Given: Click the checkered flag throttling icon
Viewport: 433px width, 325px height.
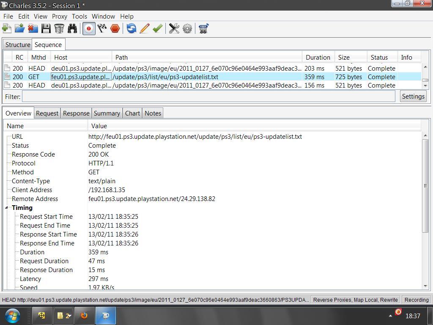Looking at the screenshot, I should coord(102,28).
